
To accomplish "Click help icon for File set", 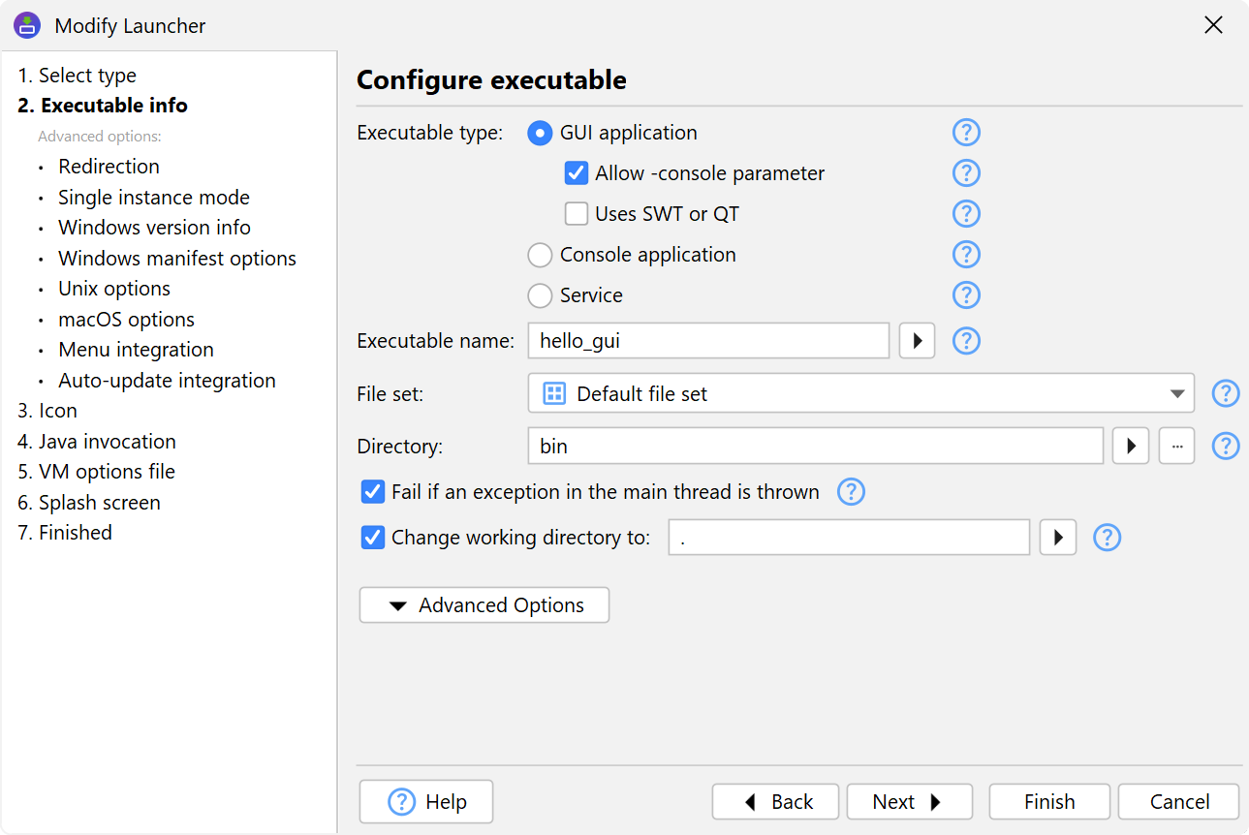I will [1226, 394].
